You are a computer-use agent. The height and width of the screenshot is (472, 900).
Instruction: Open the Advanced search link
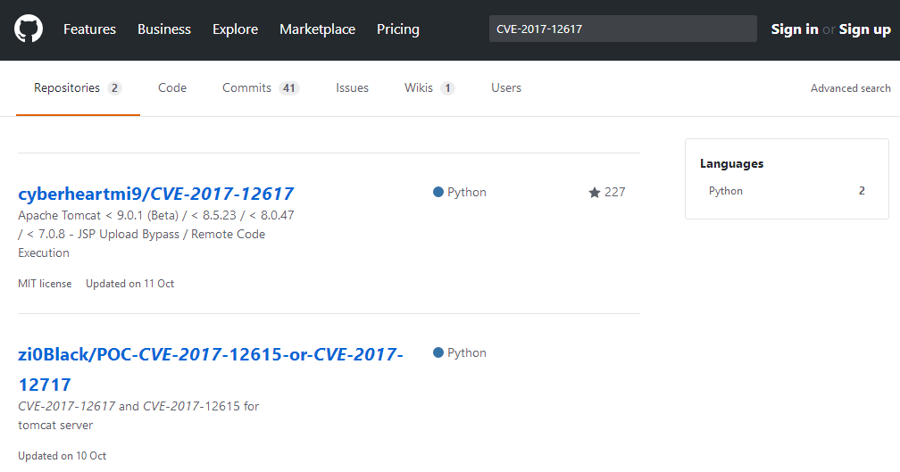pos(850,88)
